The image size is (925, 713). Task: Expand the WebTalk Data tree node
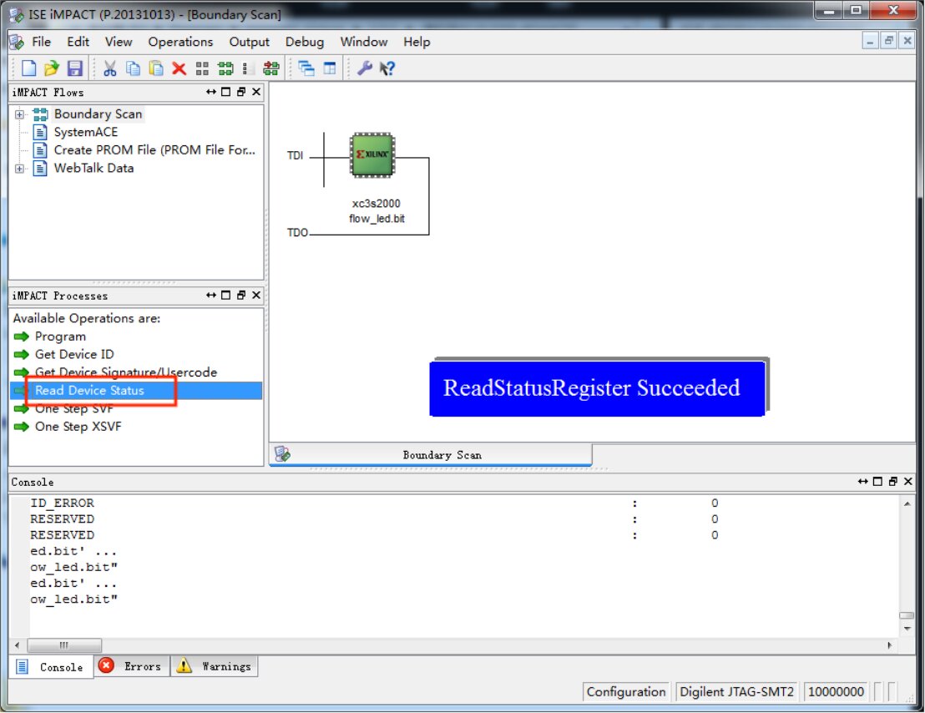pyautogui.click(x=19, y=169)
